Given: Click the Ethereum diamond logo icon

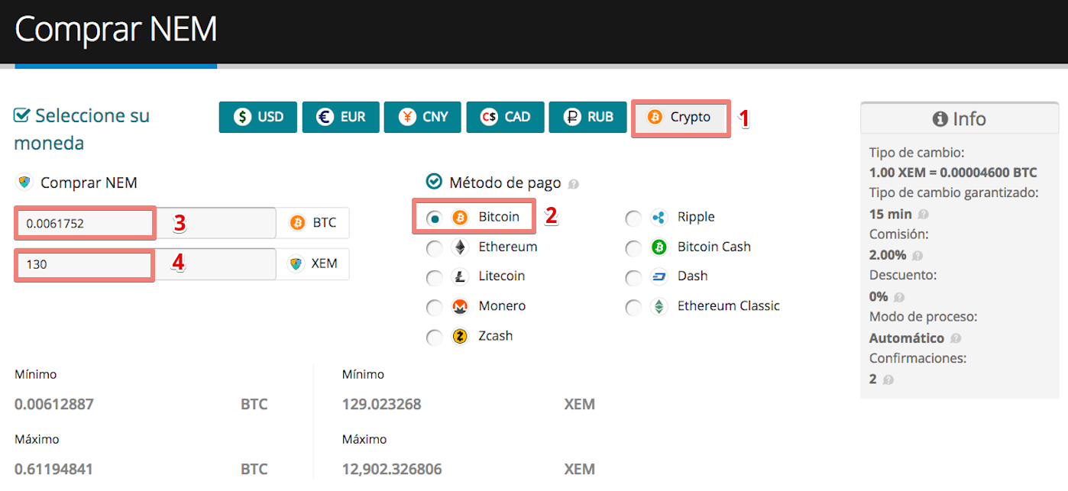Looking at the screenshot, I should pos(460,247).
